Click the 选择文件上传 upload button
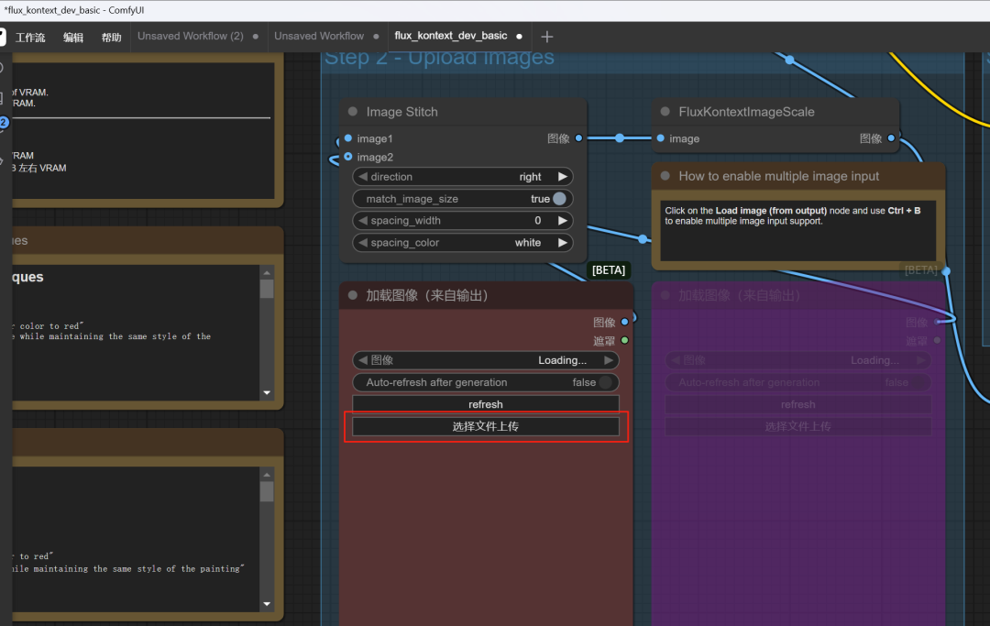 pyautogui.click(x=486, y=426)
